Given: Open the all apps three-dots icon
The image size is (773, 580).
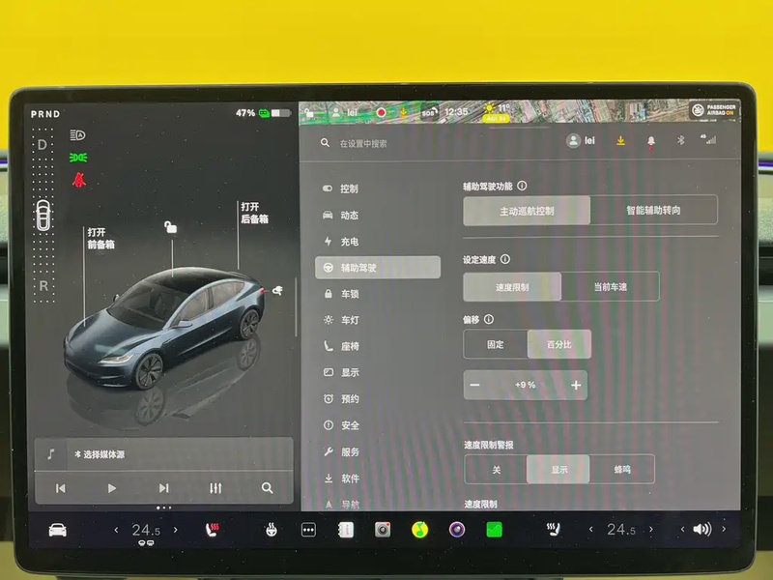Looking at the screenshot, I should pos(308,530).
